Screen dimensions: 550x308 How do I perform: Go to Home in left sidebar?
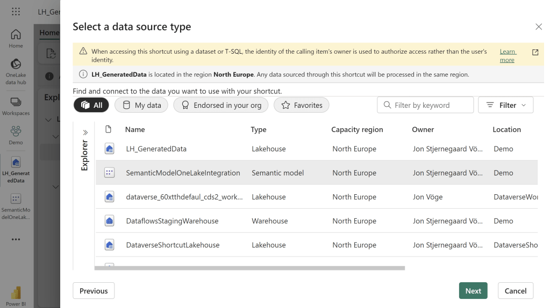pos(16,38)
